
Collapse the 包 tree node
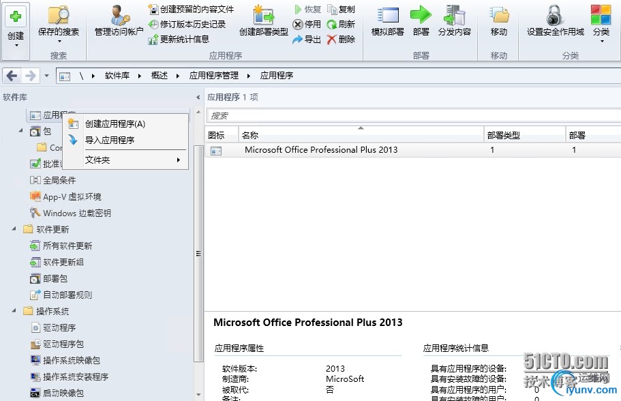pyautogui.click(x=20, y=130)
